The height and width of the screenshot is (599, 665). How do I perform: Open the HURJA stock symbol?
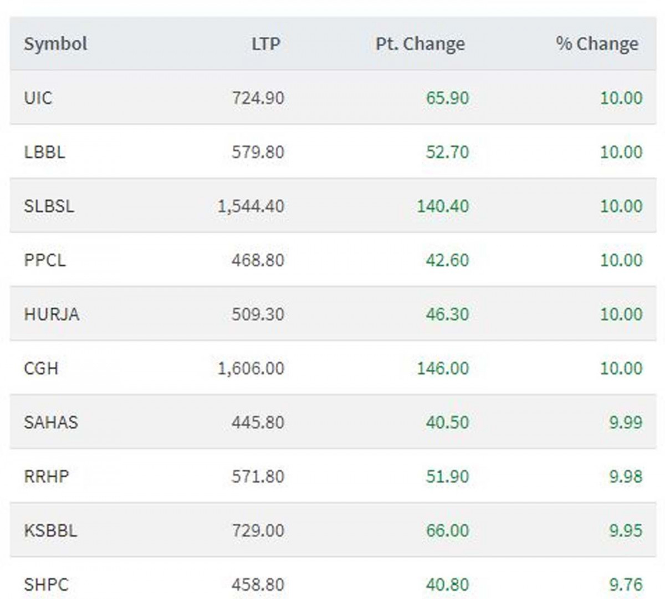(x=51, y=314)
